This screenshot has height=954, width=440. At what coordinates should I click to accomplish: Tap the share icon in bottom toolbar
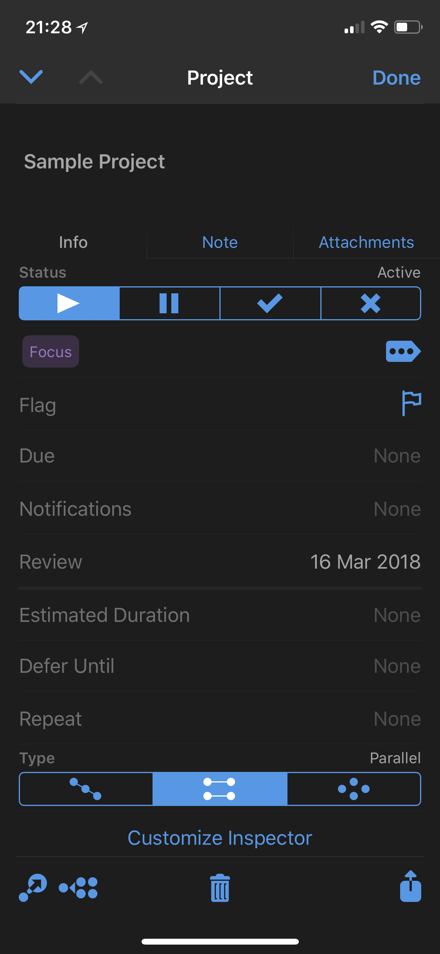(410, 886)
